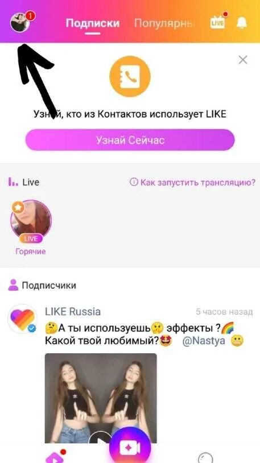Tap the Live section bars icon

pos(13,182)
